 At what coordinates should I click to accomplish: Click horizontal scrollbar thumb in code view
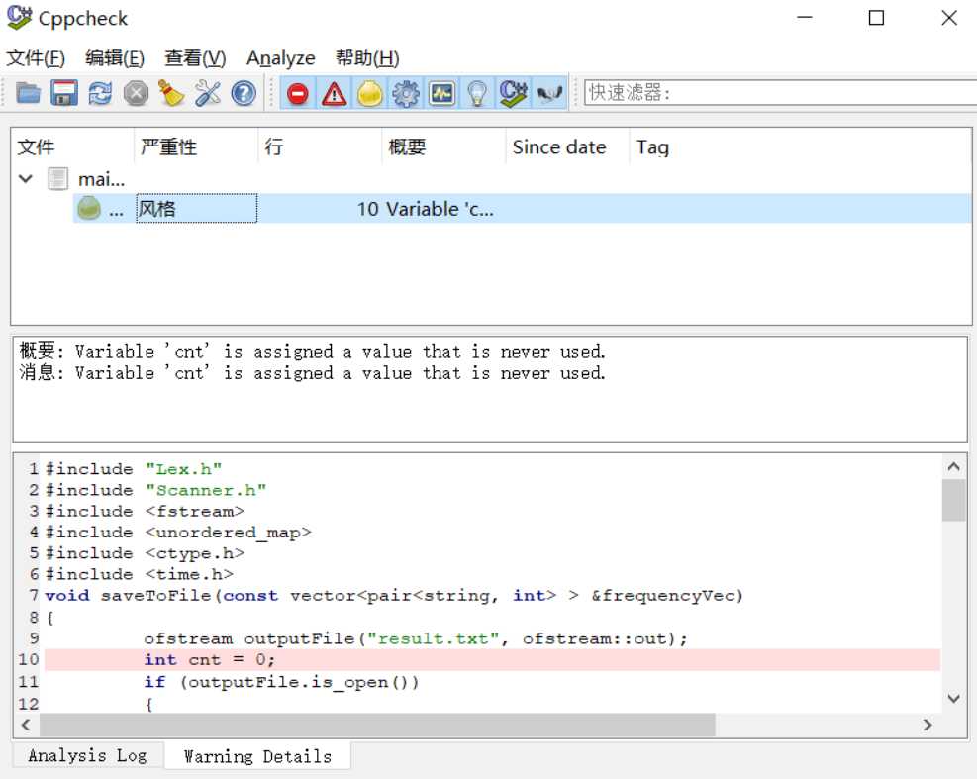pyautogui.click(x=377, y=725)
